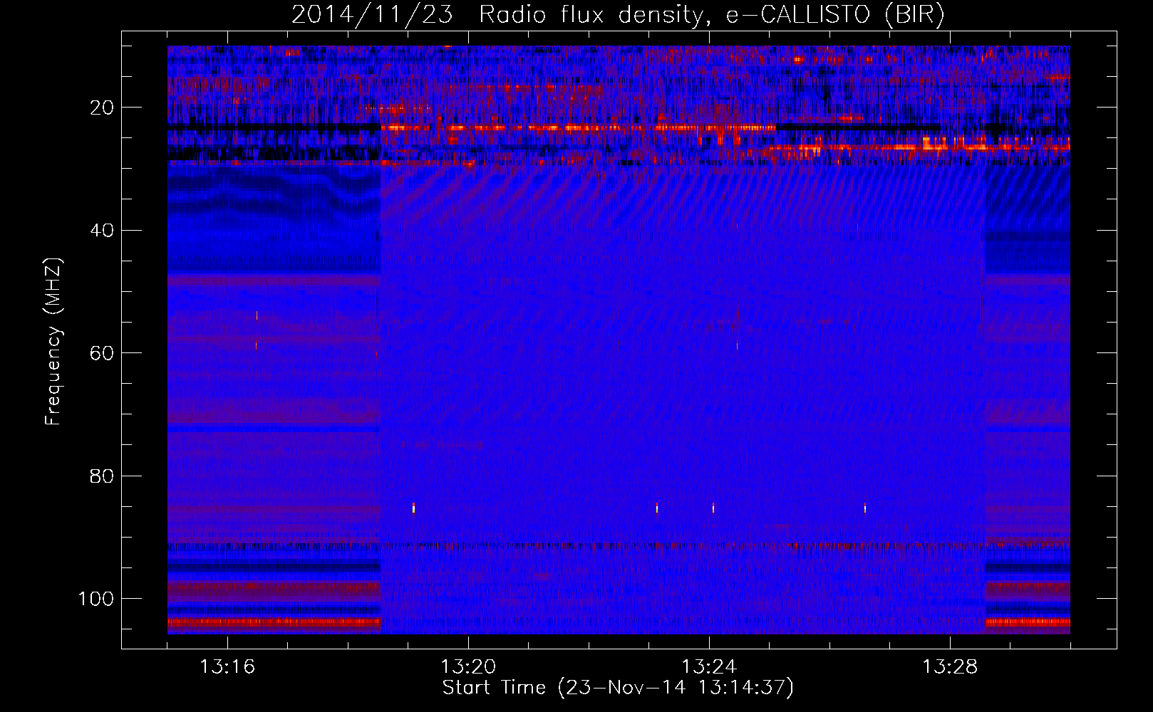This screenshot has height=712, width=1153.
Task: Click the '13:20' time tick label
Action: pyautogui.click(x=468, y=667)
